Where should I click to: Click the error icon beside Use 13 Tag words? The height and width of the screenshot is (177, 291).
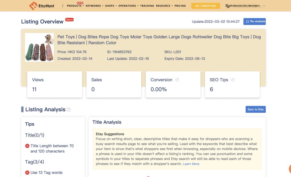27,172
